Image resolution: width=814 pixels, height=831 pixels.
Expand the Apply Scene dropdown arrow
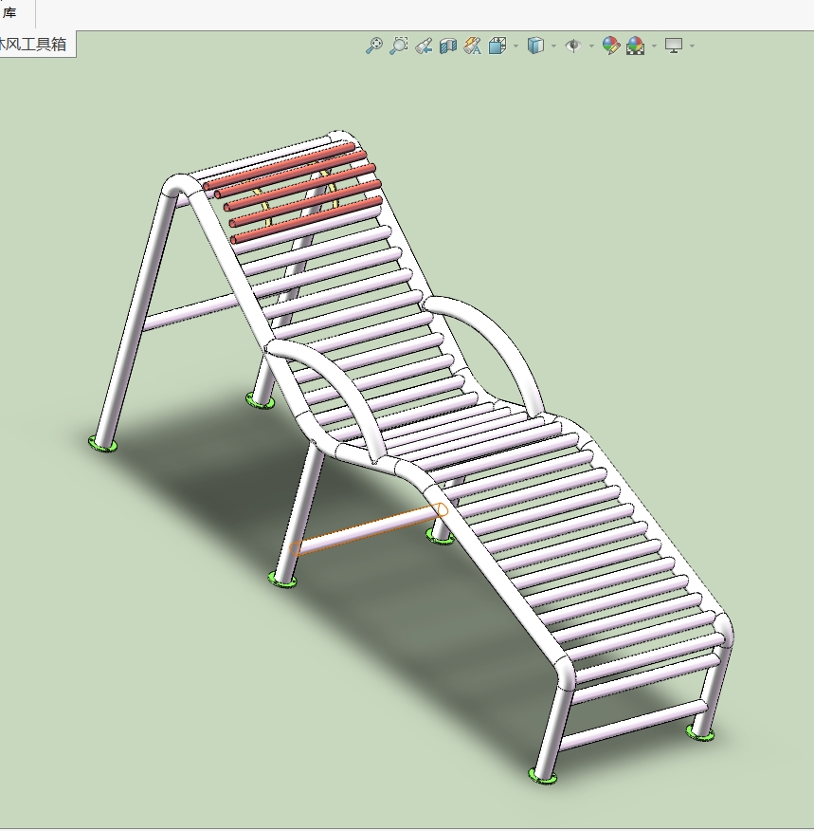point(654,46)
